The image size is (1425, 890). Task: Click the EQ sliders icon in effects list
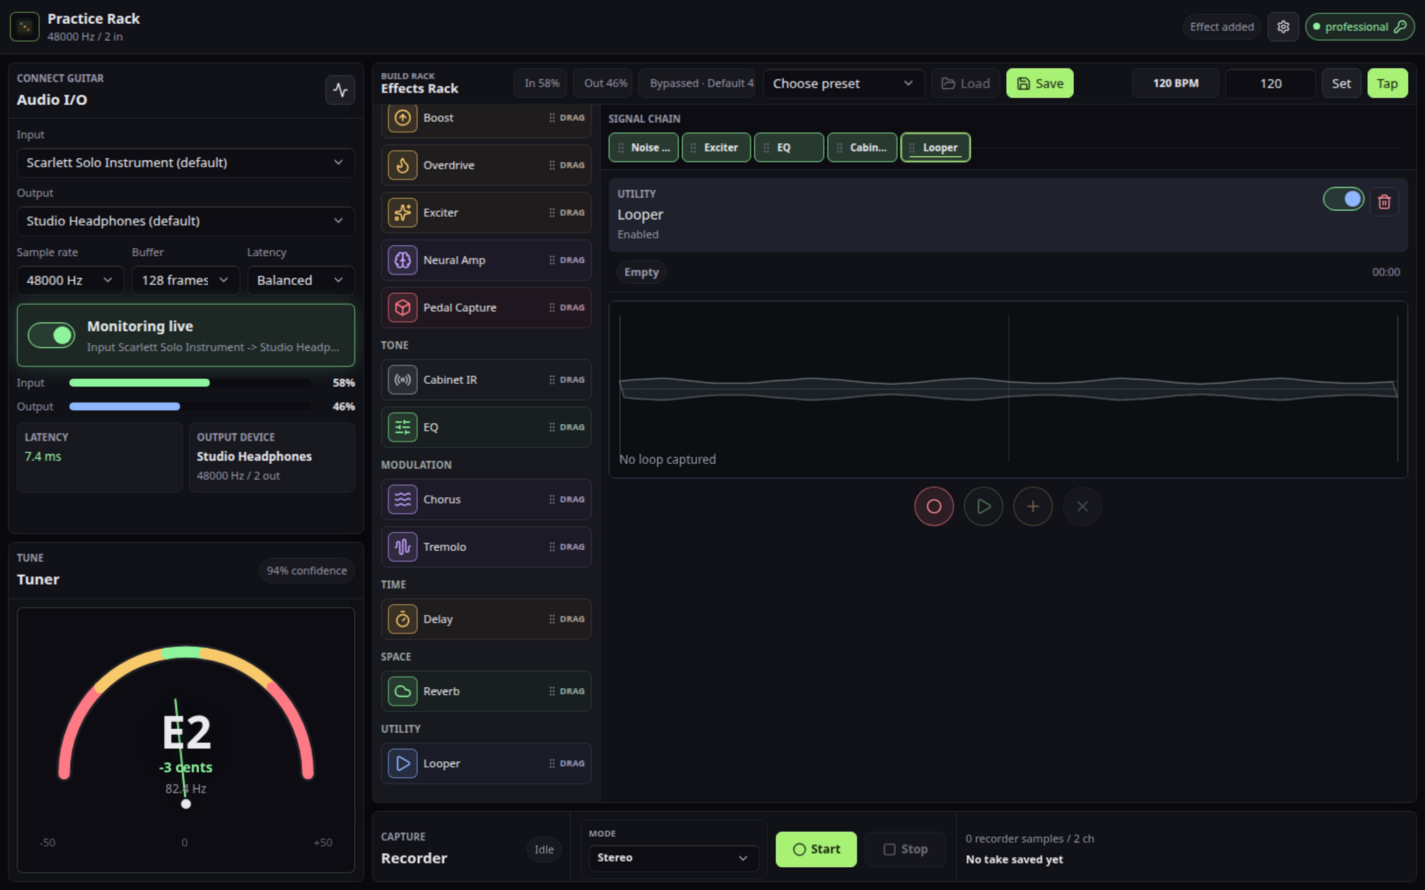tap(402, 427)
